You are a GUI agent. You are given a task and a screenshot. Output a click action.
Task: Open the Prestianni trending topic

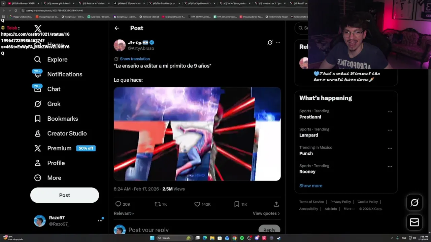[x=310, y=117]
